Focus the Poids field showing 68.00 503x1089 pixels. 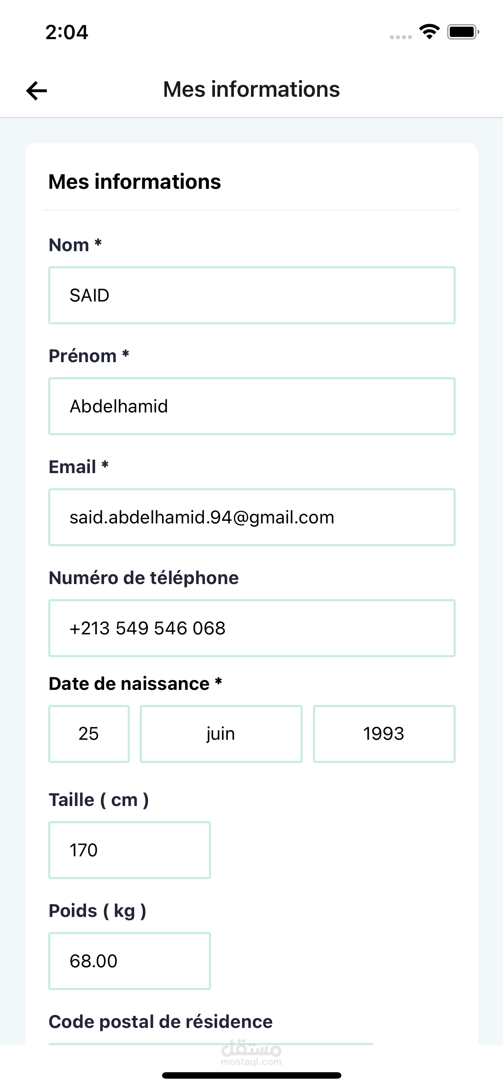(129, 961)
